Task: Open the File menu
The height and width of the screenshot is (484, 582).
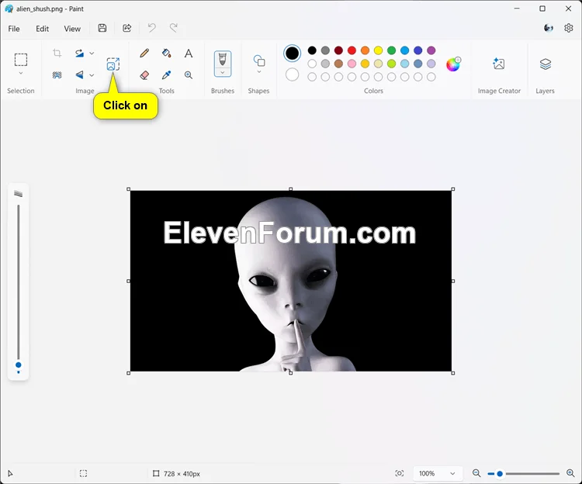Action: (14, 29)
